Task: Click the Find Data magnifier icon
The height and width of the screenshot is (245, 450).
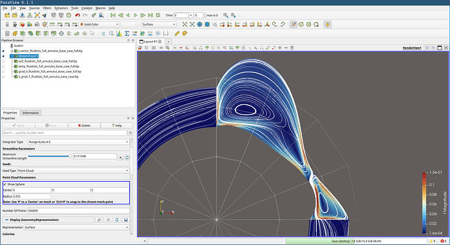Action: click(x=226, y=15)
